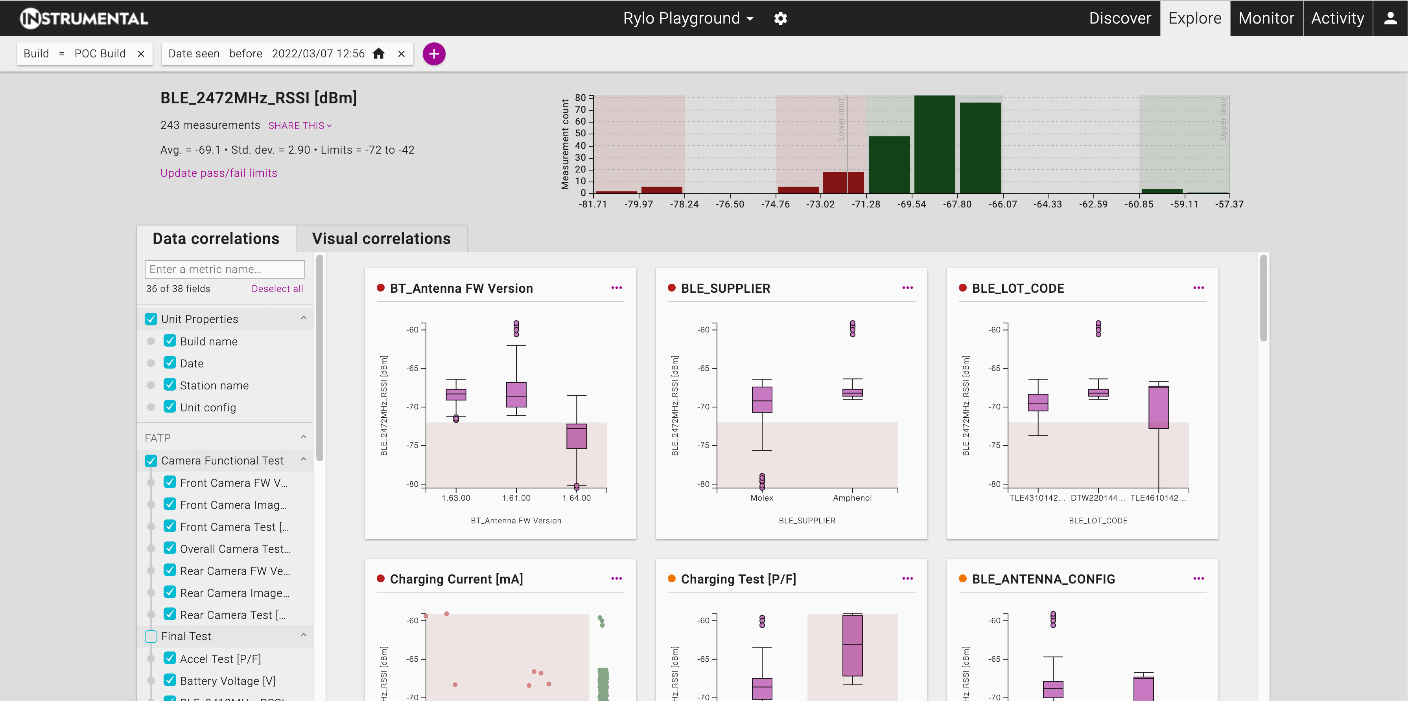This screenshot has width=1408, height=701.
Task: Remove the Date seen filter
Action: 401,53
